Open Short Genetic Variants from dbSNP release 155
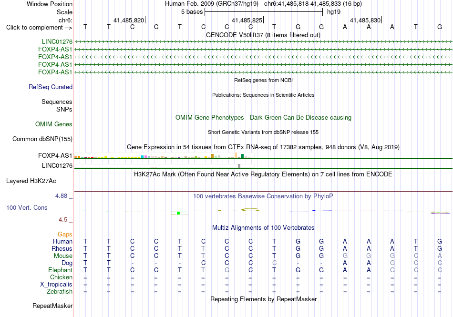Viewport: 453px width, 317px height. pyautogui.click(x=263, y=132)
